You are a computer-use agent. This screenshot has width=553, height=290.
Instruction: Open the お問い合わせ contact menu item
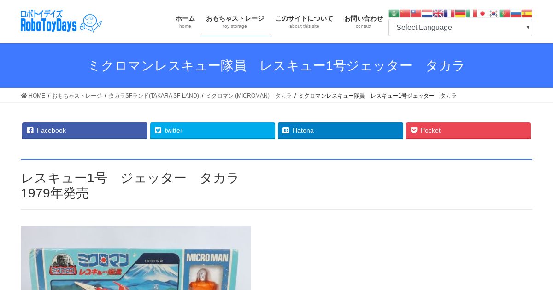click(x=364, y=22)
